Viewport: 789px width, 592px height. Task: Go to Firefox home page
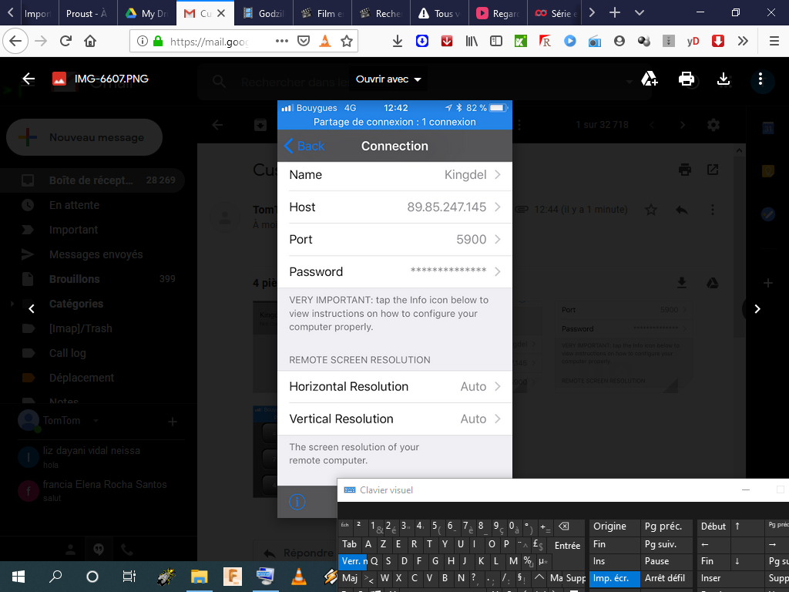click(90, 41)
